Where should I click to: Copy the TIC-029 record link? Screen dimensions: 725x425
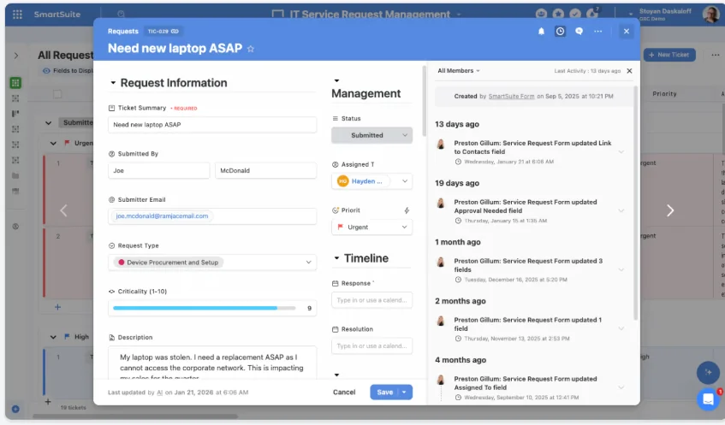pyautogui.click(x=175, y=32)
